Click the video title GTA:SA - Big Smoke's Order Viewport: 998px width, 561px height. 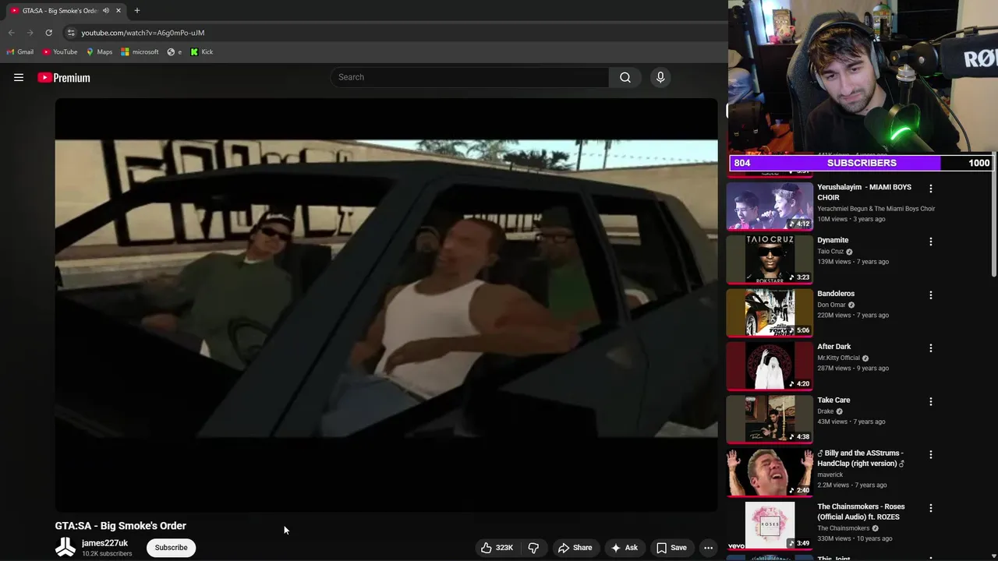coord(120,526)
